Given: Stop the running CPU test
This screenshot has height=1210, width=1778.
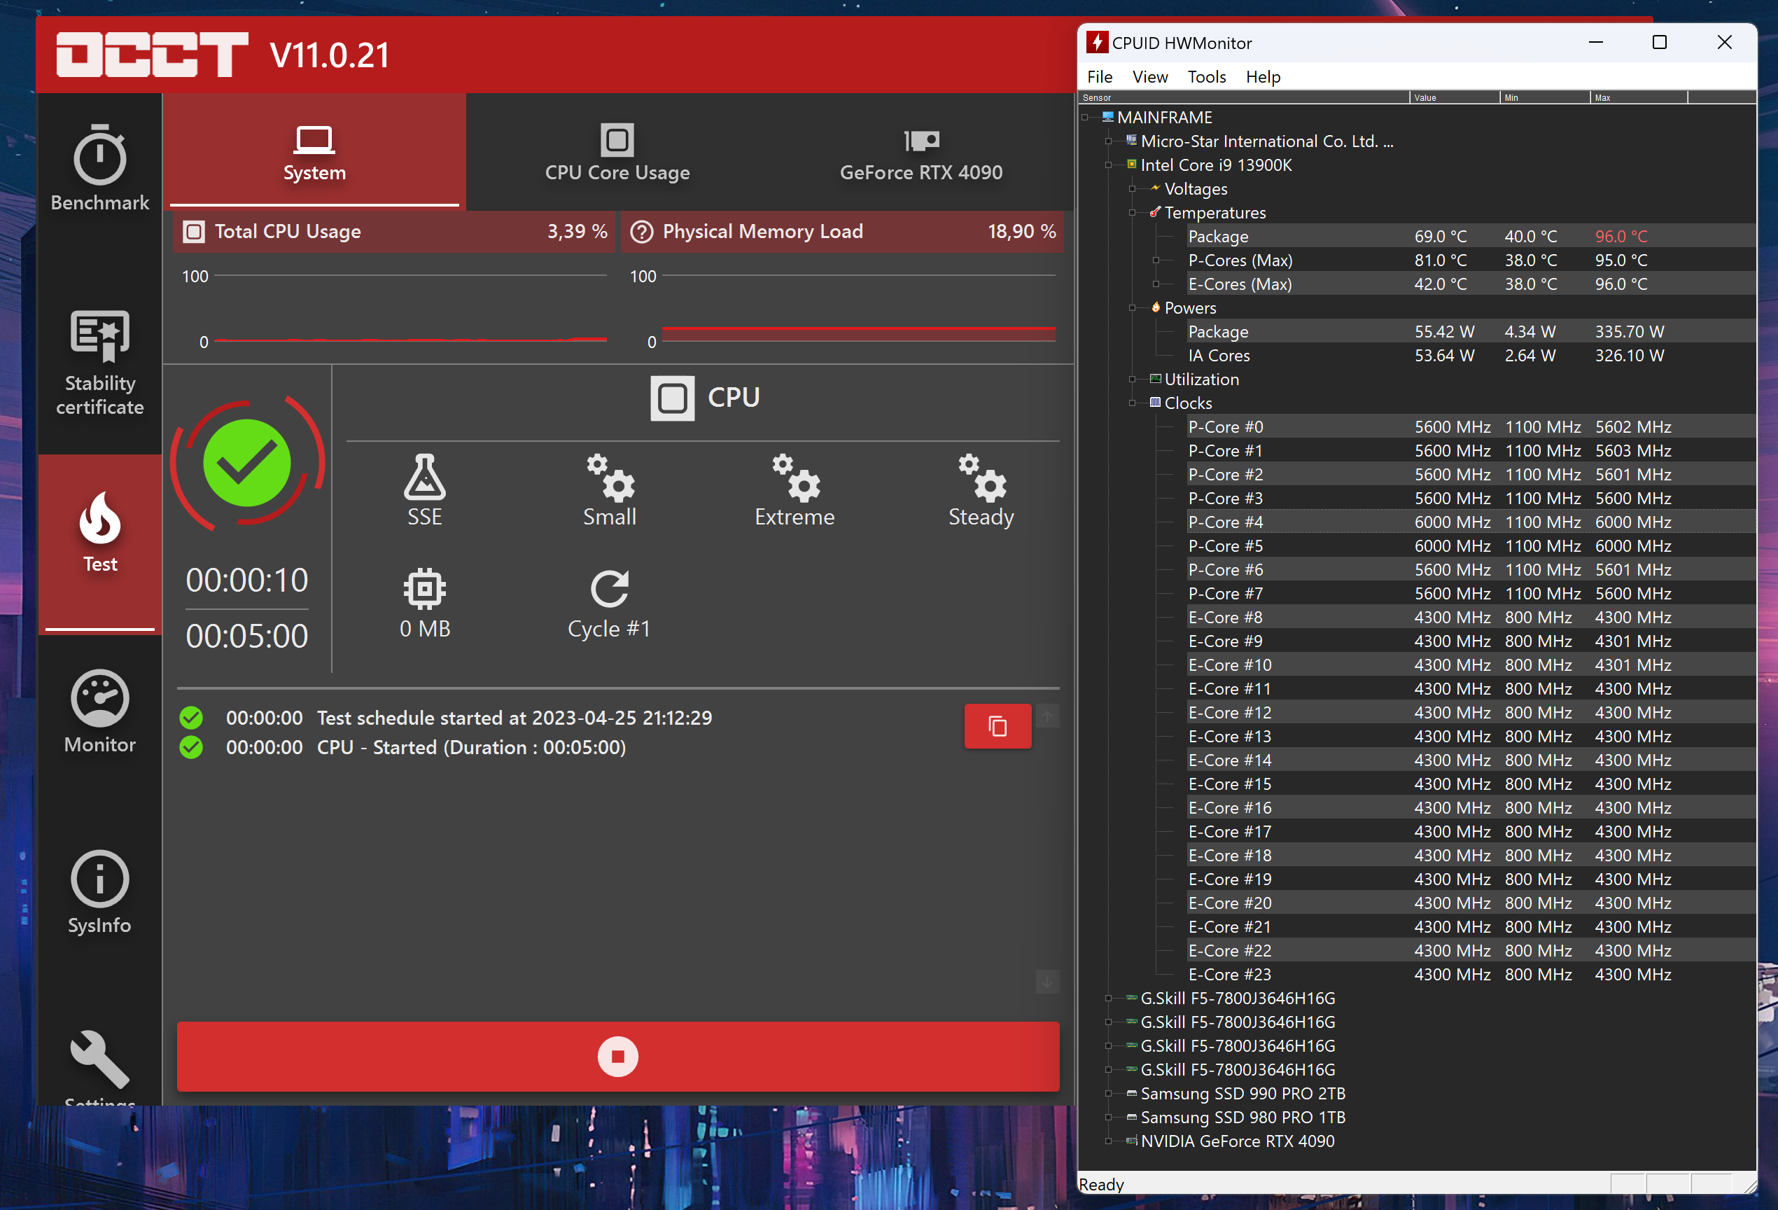Looking at the screenshot, I should click(617, 1056).
